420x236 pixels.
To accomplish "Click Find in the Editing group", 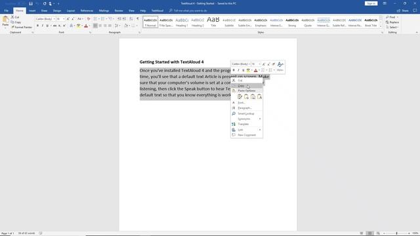I will pos(392,17).
